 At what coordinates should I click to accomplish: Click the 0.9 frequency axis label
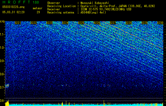click(2, 61)
